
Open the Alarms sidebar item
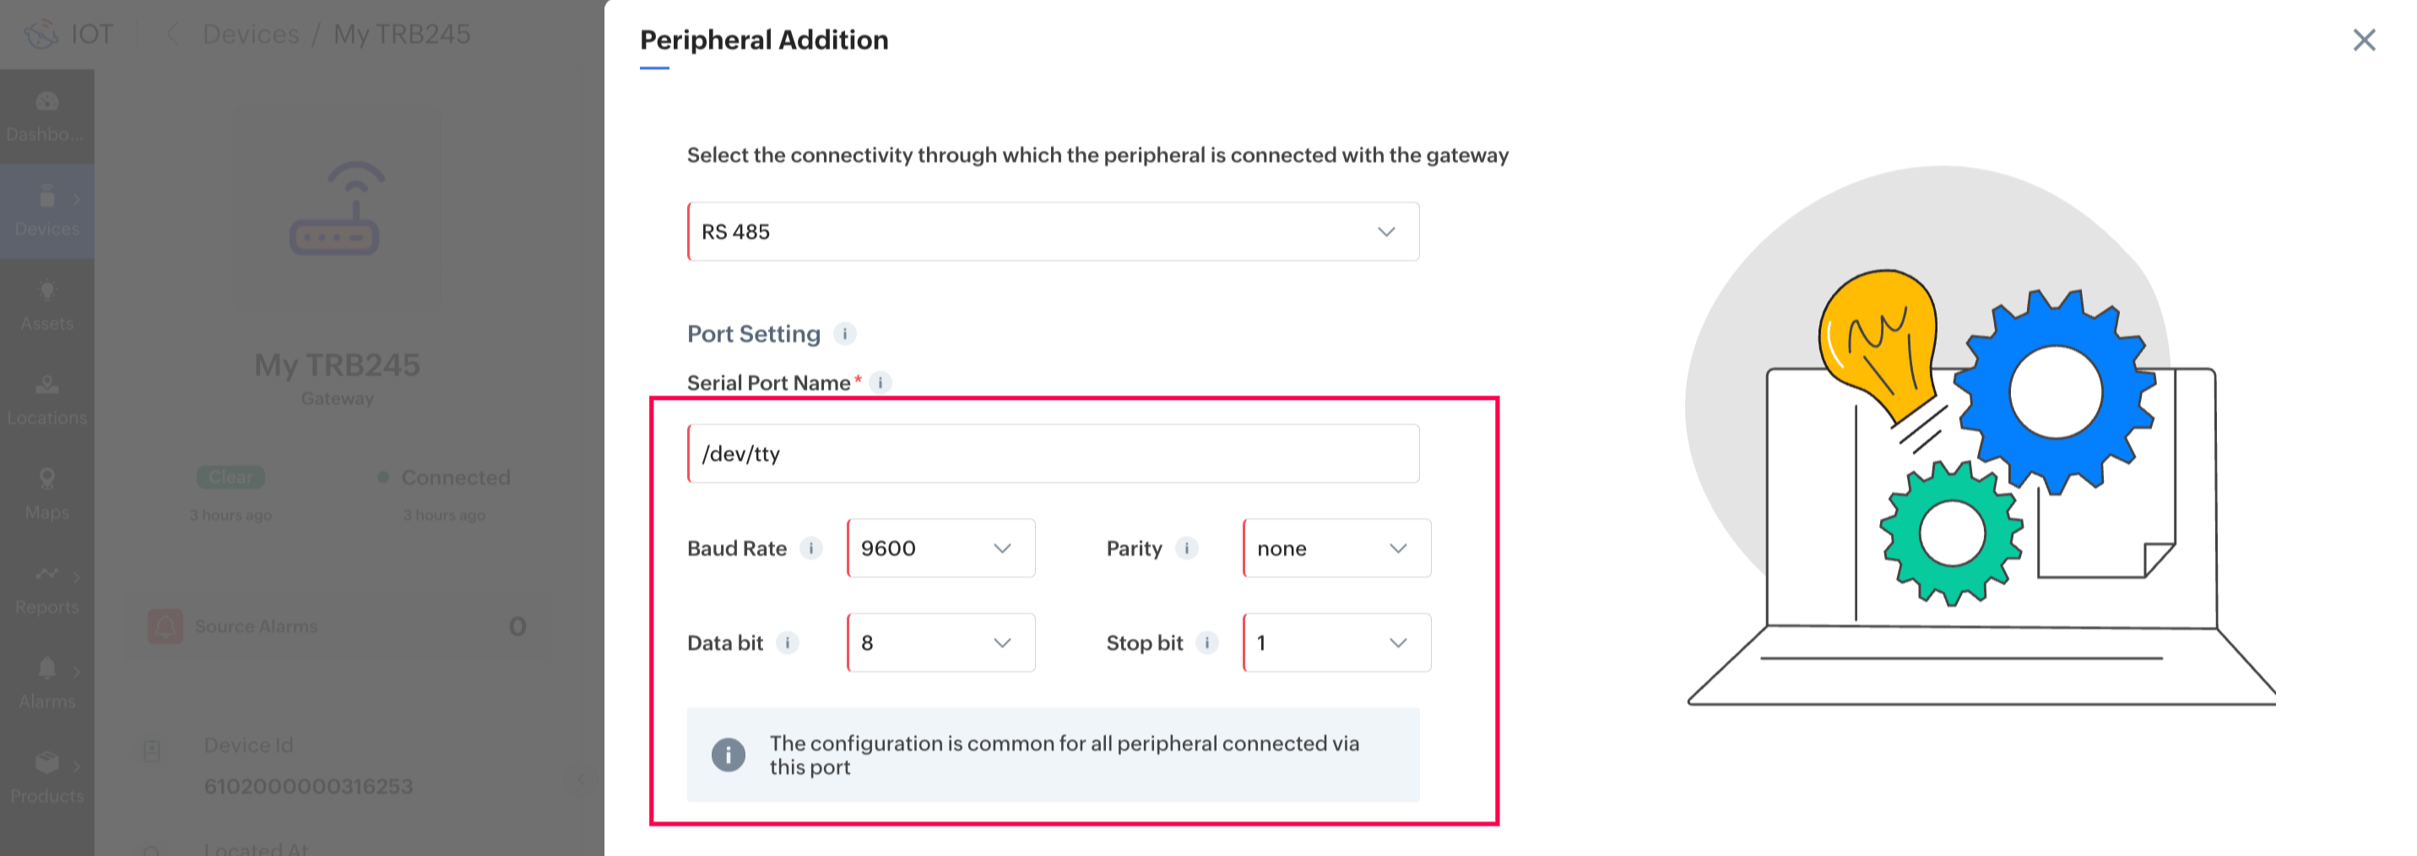[47, 683]
